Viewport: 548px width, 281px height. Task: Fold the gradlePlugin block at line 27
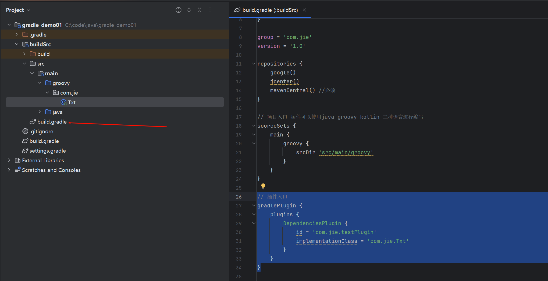pyautogui.click(x=254, y=206)
